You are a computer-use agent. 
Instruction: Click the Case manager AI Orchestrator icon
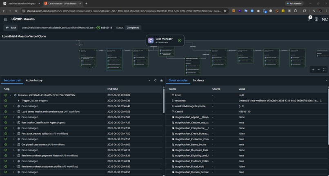pos(151,40)
